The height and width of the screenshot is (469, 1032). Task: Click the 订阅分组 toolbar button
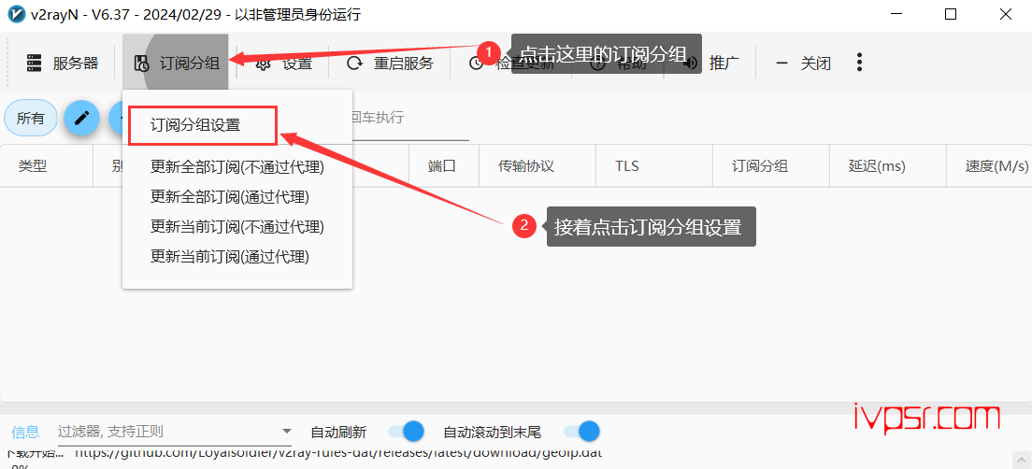point(176,64)
